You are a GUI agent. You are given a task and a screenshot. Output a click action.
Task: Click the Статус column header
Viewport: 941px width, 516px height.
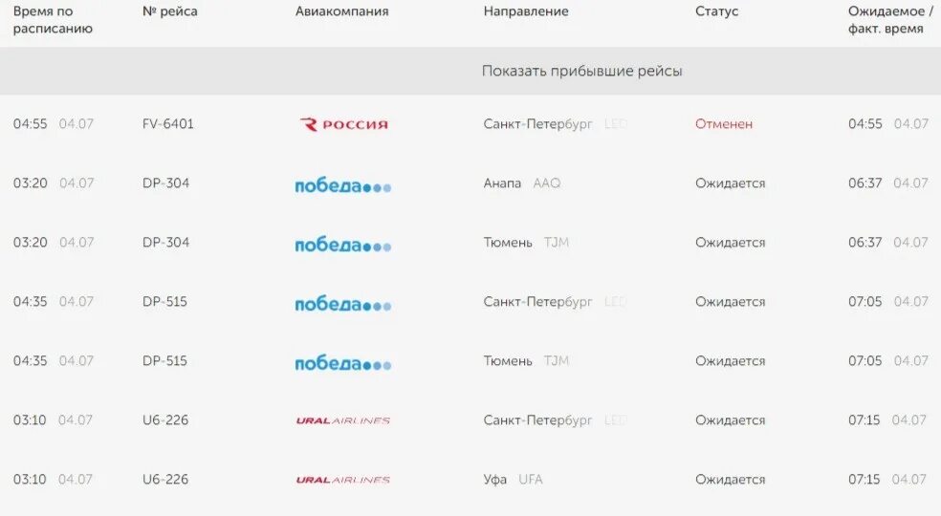point(716,11)
